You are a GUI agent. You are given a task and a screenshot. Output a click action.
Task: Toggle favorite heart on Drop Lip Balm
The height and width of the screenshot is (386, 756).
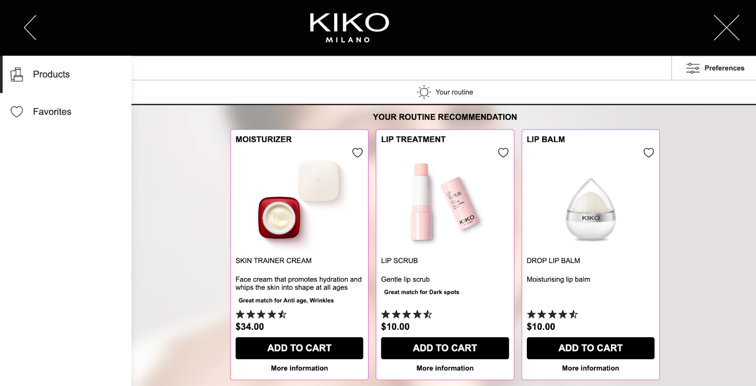(649, 152)
